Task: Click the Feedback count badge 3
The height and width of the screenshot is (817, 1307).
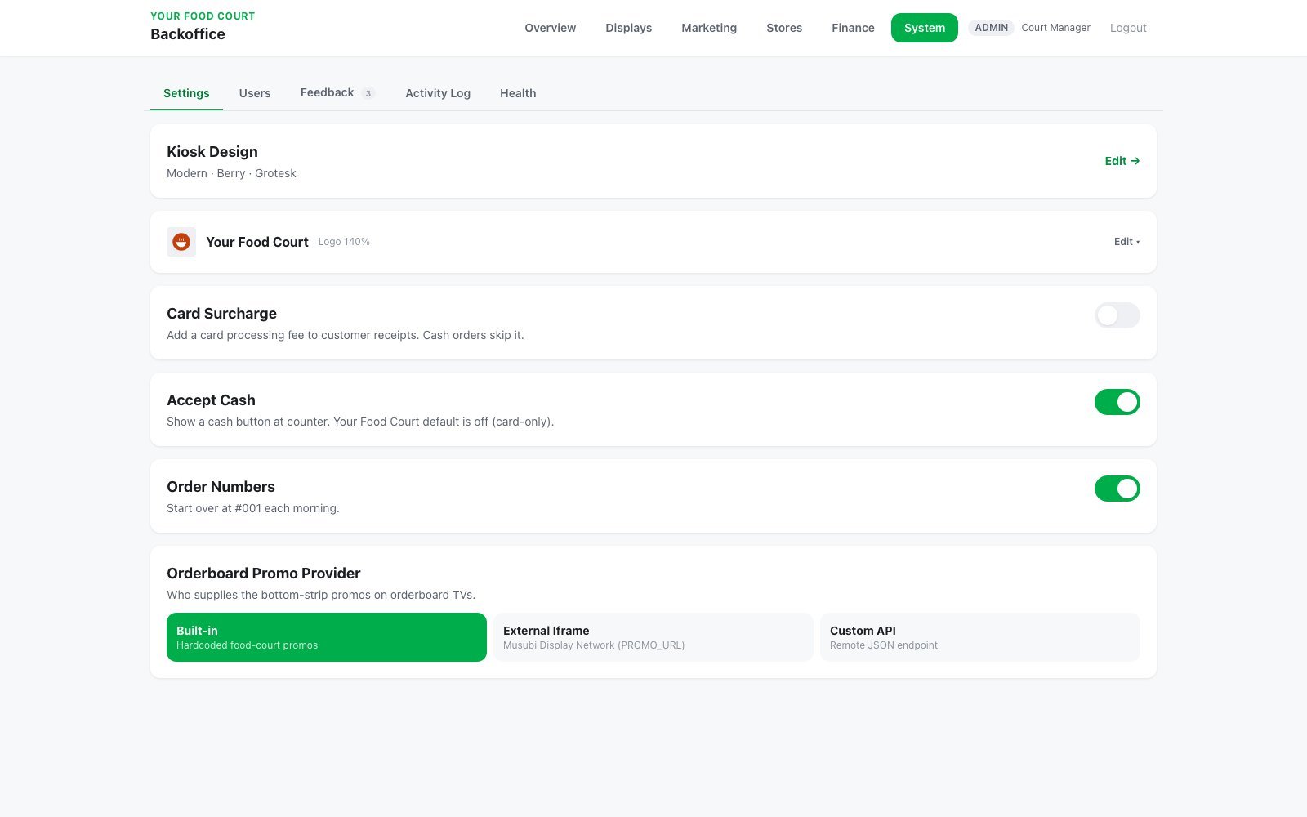Action: point(368,93)
